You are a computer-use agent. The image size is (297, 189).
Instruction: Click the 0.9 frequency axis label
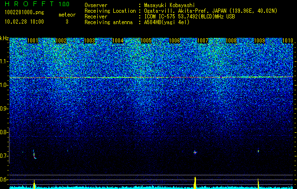coord(4,109)
